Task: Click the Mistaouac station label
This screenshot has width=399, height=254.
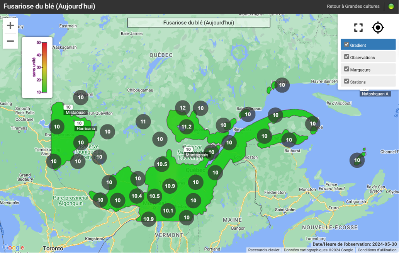Action: (x=75, y=113)
